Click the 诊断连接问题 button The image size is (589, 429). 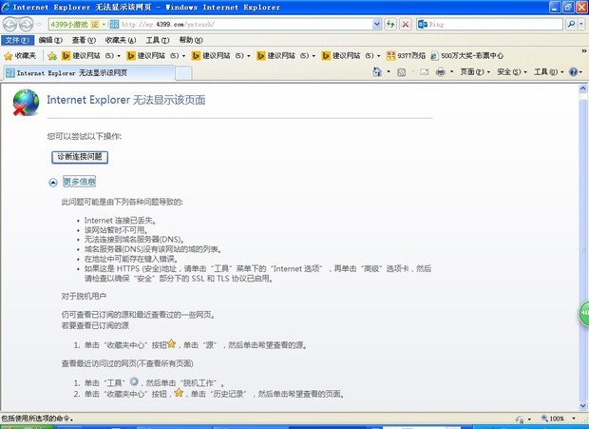[x=80, y=157]
